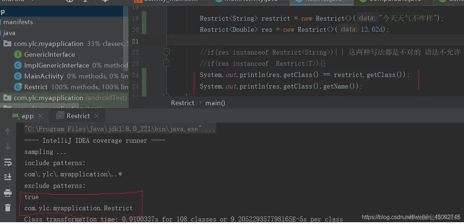Click the 'include patterns:' console line
Viewport: 464px width, 224px height.
55,163
